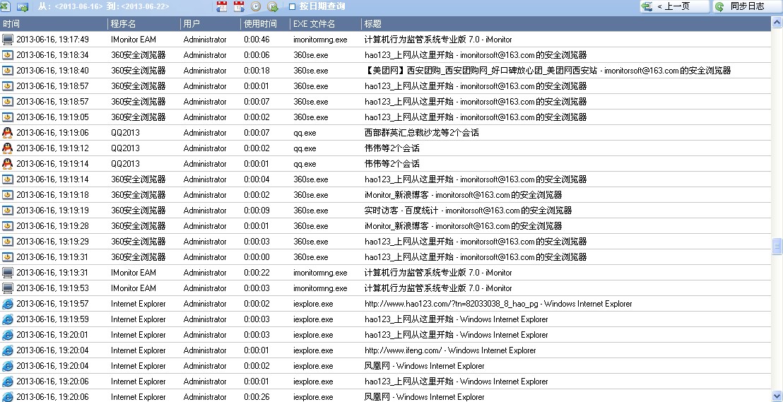Click the IMonitor EAM icon at 19:17:49

click(8, 40)
